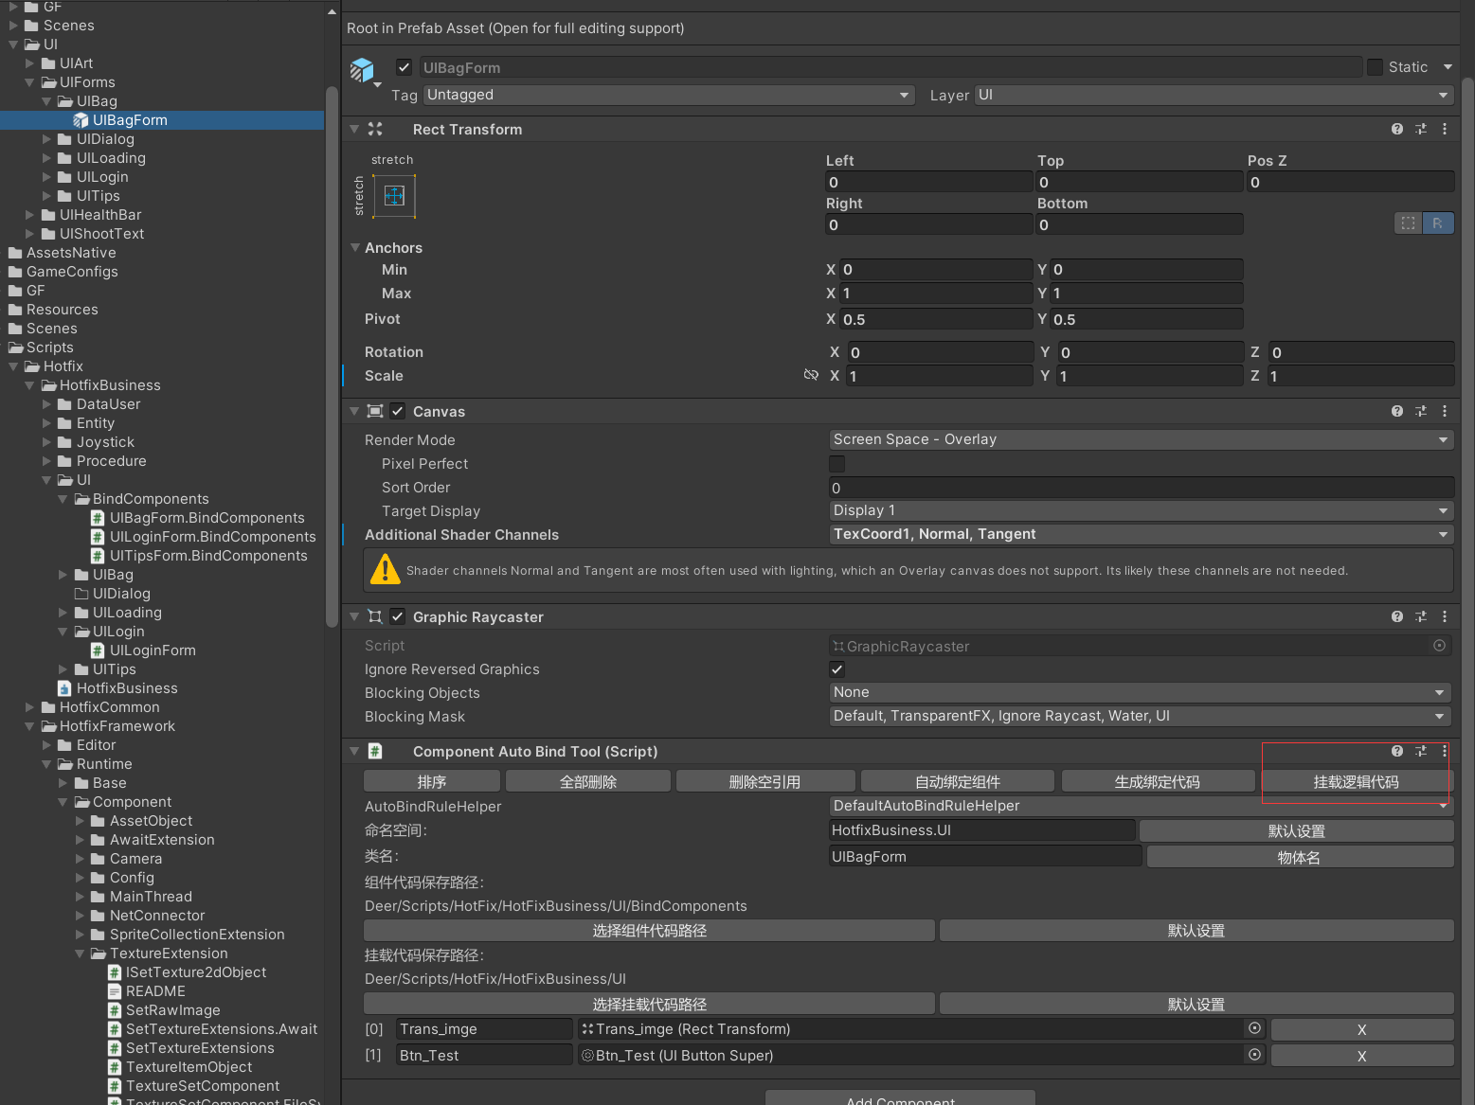Toggle constrained proportions scale link icon
The height and width of the screenshot is (1105, 1475).
click(x=811, y=376)
